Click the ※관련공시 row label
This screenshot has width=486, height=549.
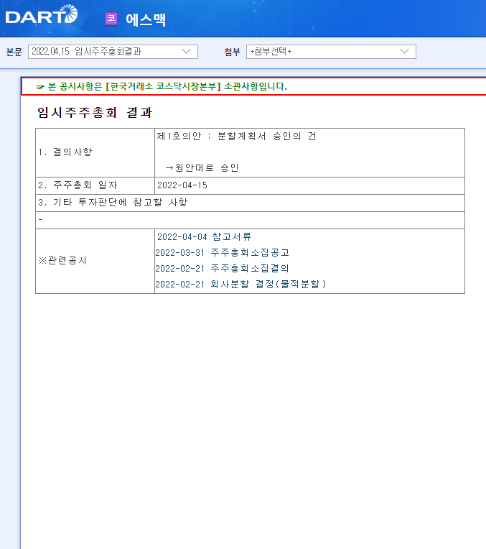click(x=62, y=261)
